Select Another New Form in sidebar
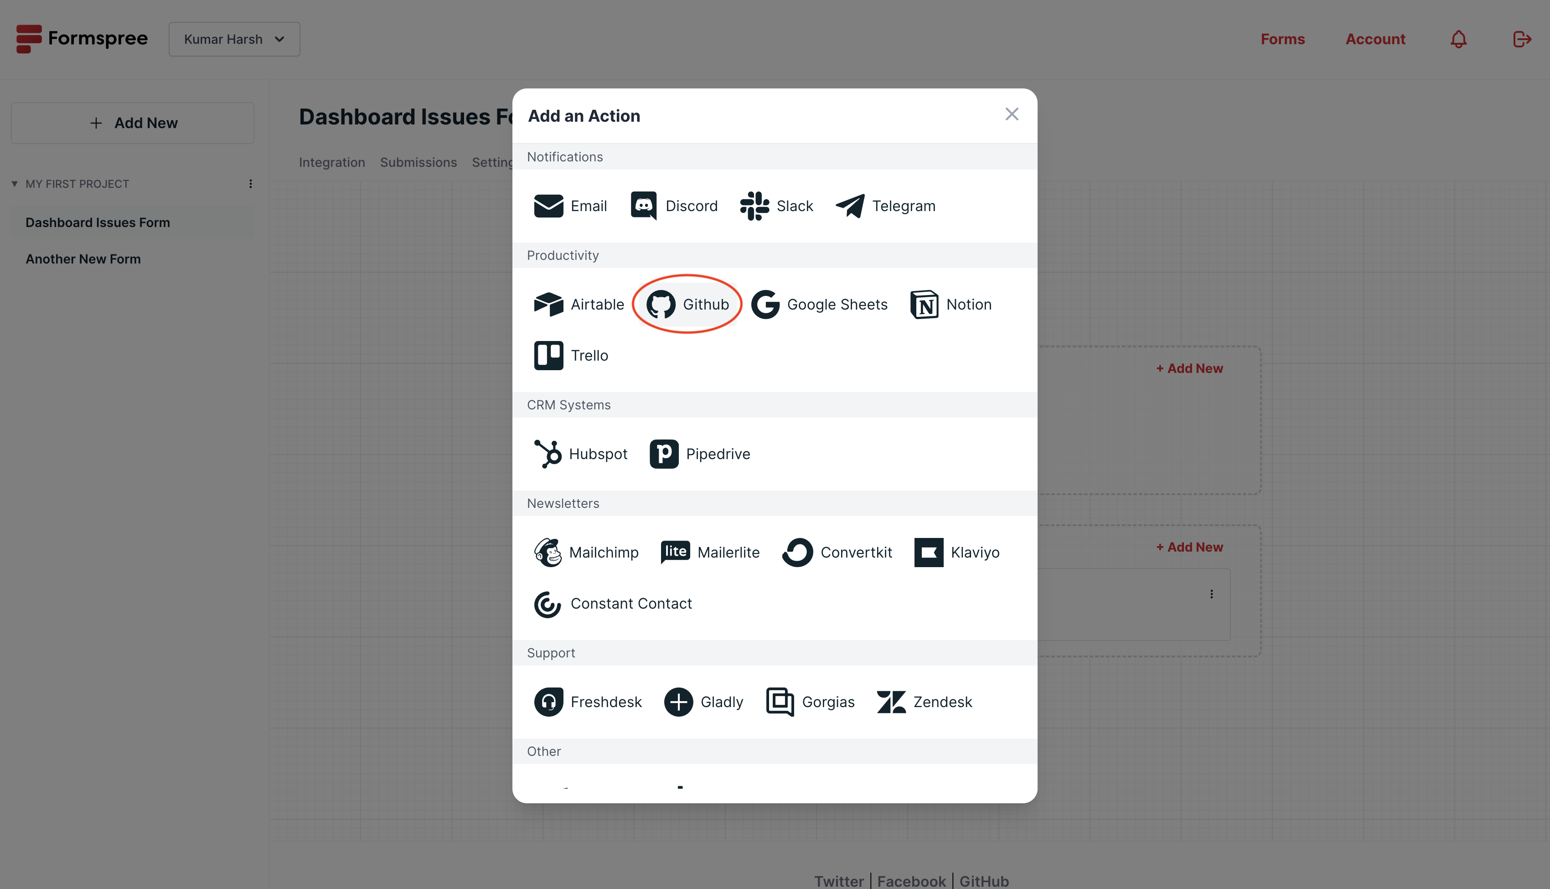 click(83, 259)
